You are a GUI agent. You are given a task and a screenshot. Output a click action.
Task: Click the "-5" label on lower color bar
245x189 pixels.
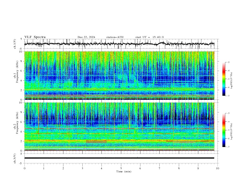pyautogui.click(x=228, y=130)
